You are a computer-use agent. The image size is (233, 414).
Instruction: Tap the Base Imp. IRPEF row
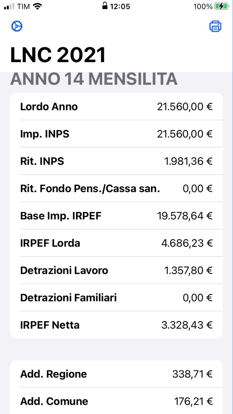point(116,216)
